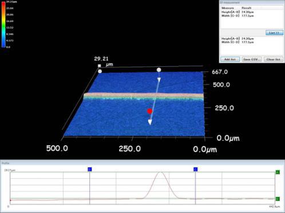Viewport: 285px width, 213px height.
Task: Click the height color scale legend
Action: pos(3,25)
